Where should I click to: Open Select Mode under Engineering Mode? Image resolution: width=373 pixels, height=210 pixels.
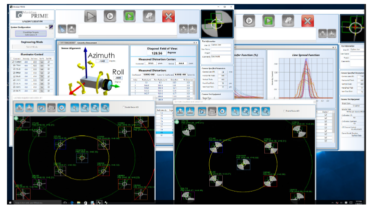[x=32, y=47]
